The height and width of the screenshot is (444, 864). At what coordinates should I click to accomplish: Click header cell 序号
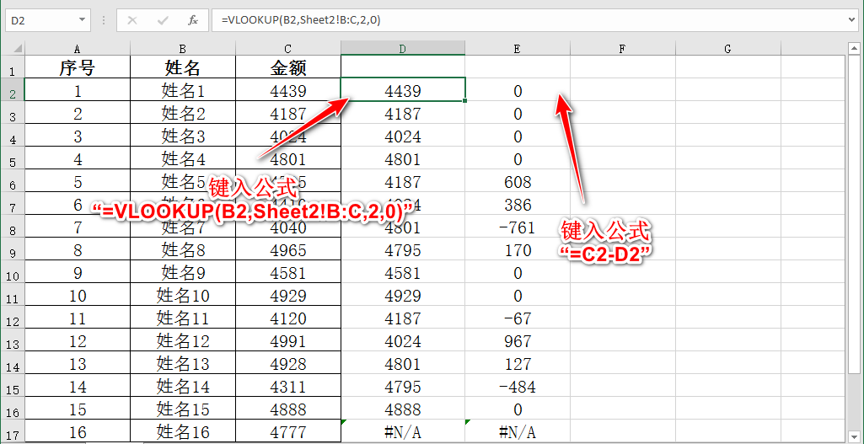pos(78,67)
